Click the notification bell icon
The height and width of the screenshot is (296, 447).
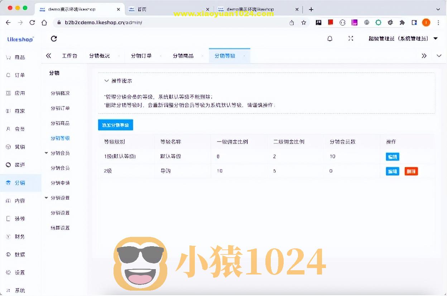point(330,38)
